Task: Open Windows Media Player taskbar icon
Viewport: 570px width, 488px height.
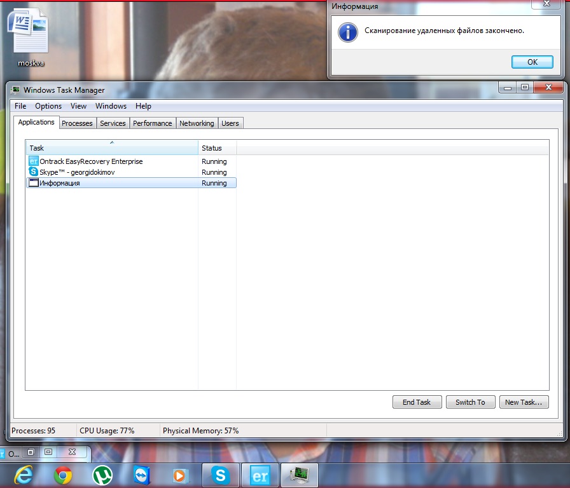Action: tap(181, 475)
